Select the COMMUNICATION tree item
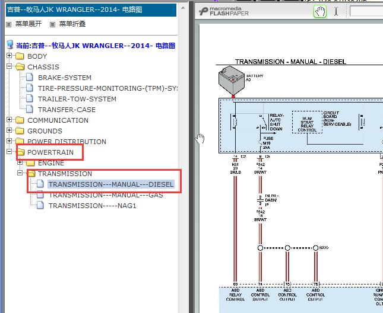The width and height of the screenshot is (383, 313). [x=58, y=120]
